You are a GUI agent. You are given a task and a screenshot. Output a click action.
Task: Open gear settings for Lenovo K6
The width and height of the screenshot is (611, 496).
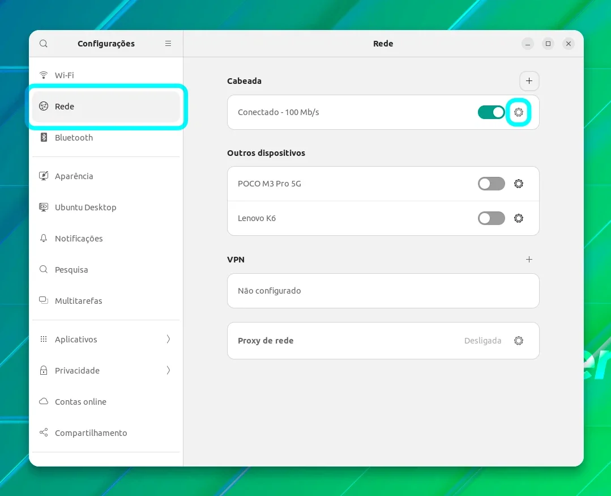pos(518,218)
